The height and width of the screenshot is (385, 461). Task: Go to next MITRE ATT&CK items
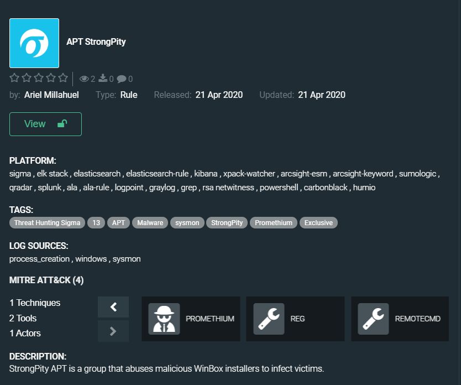[113, 331]
